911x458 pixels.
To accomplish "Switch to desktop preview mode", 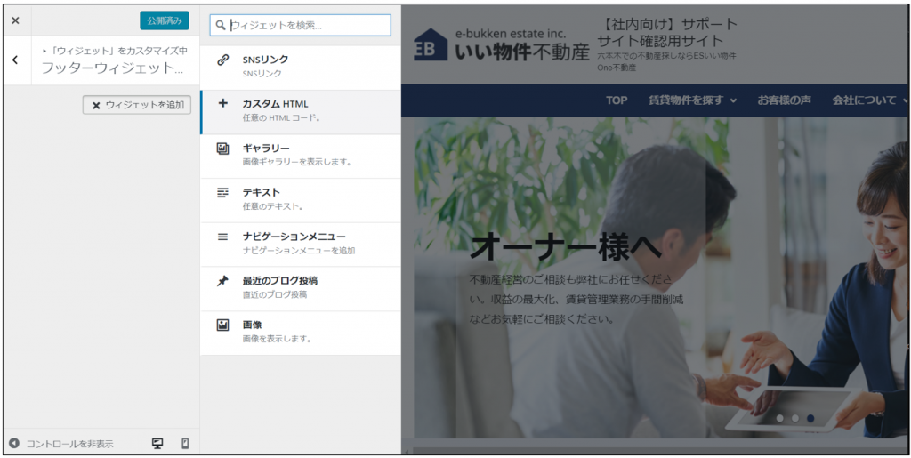I will (x=157, y=443).
